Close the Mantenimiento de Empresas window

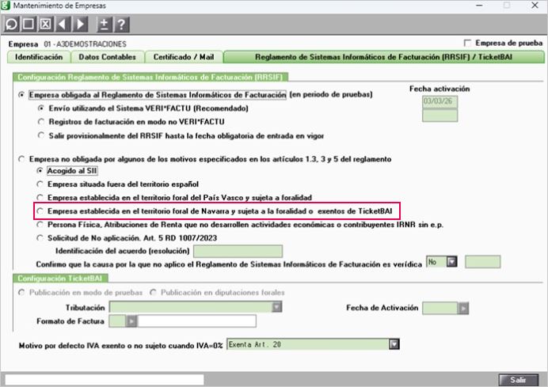[535, 6]
